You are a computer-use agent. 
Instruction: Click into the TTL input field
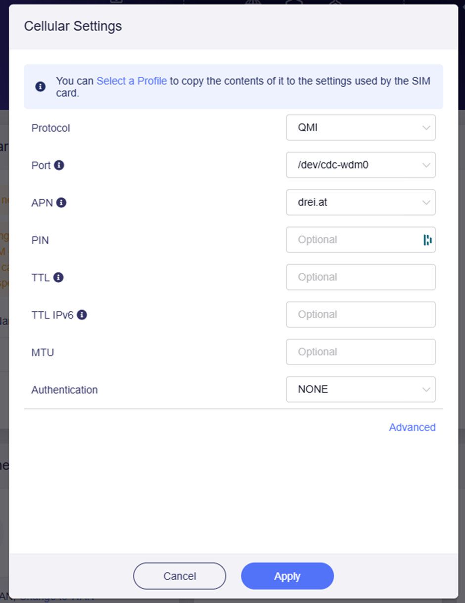pos(360,277)
